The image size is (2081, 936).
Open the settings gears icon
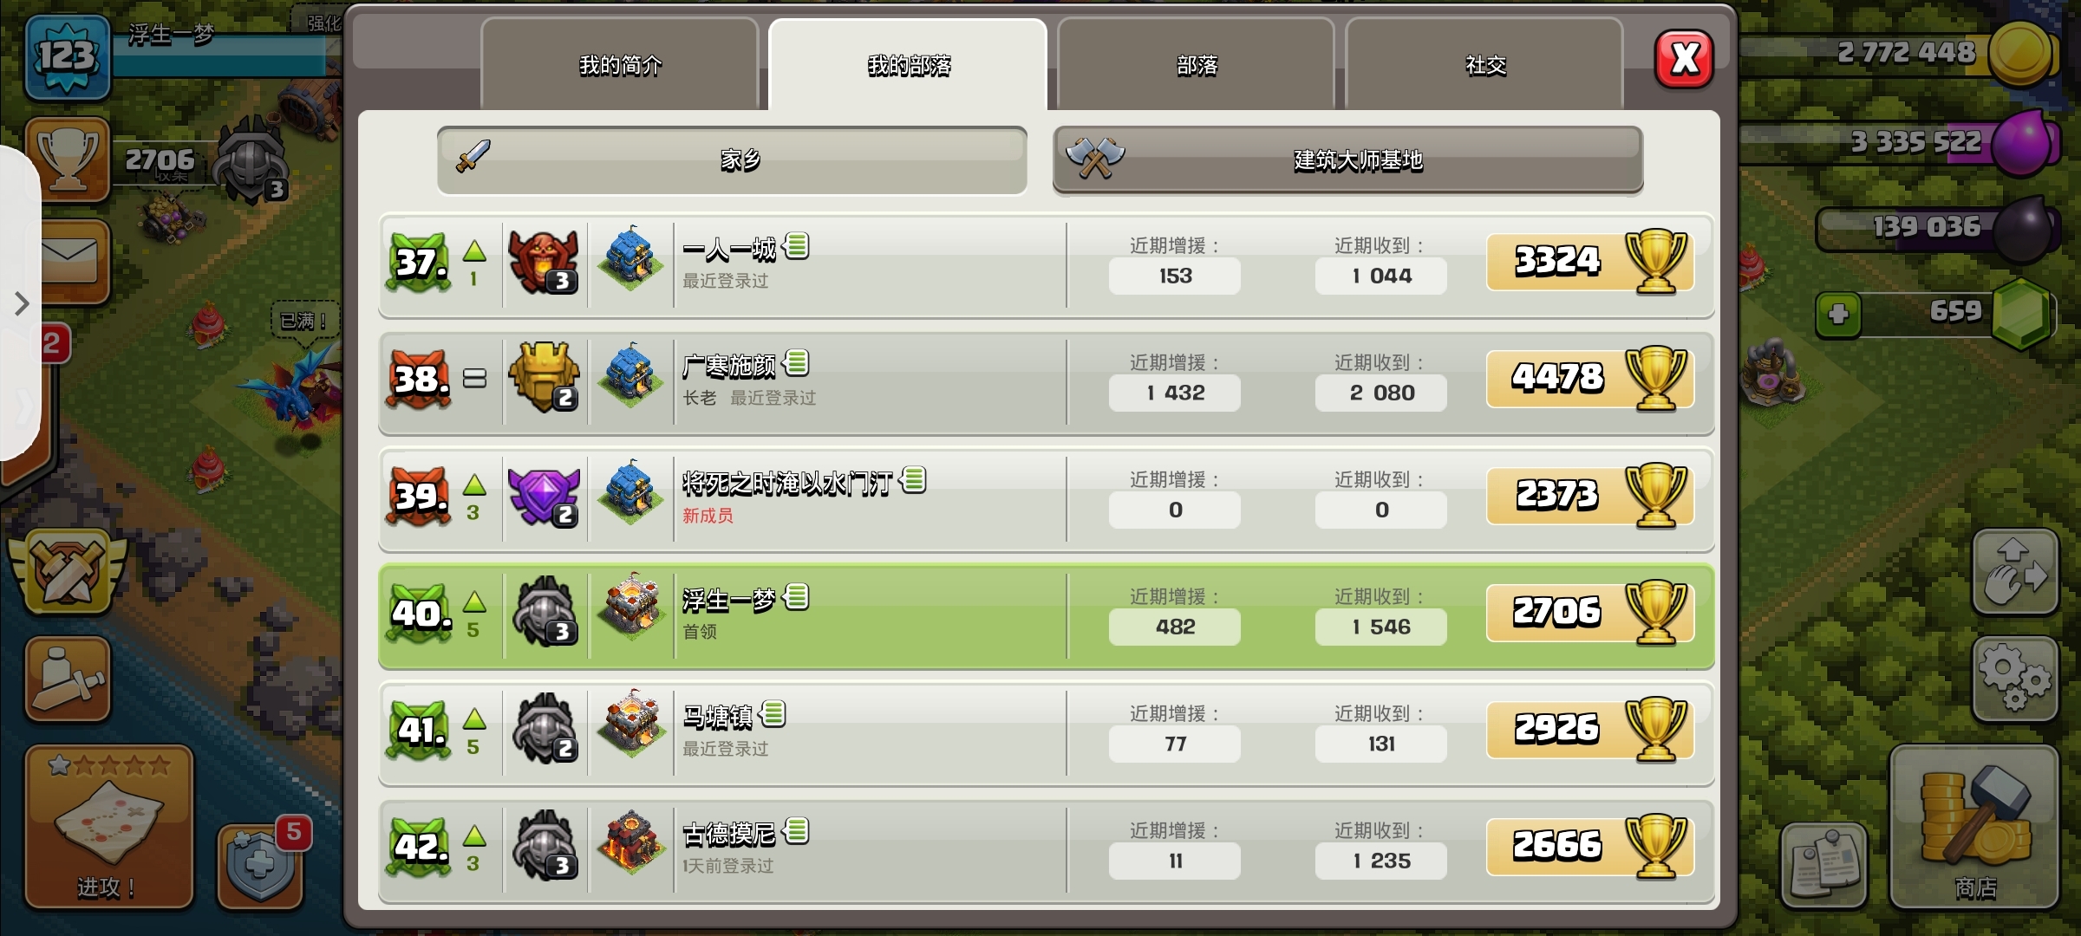click(2015, 679)
